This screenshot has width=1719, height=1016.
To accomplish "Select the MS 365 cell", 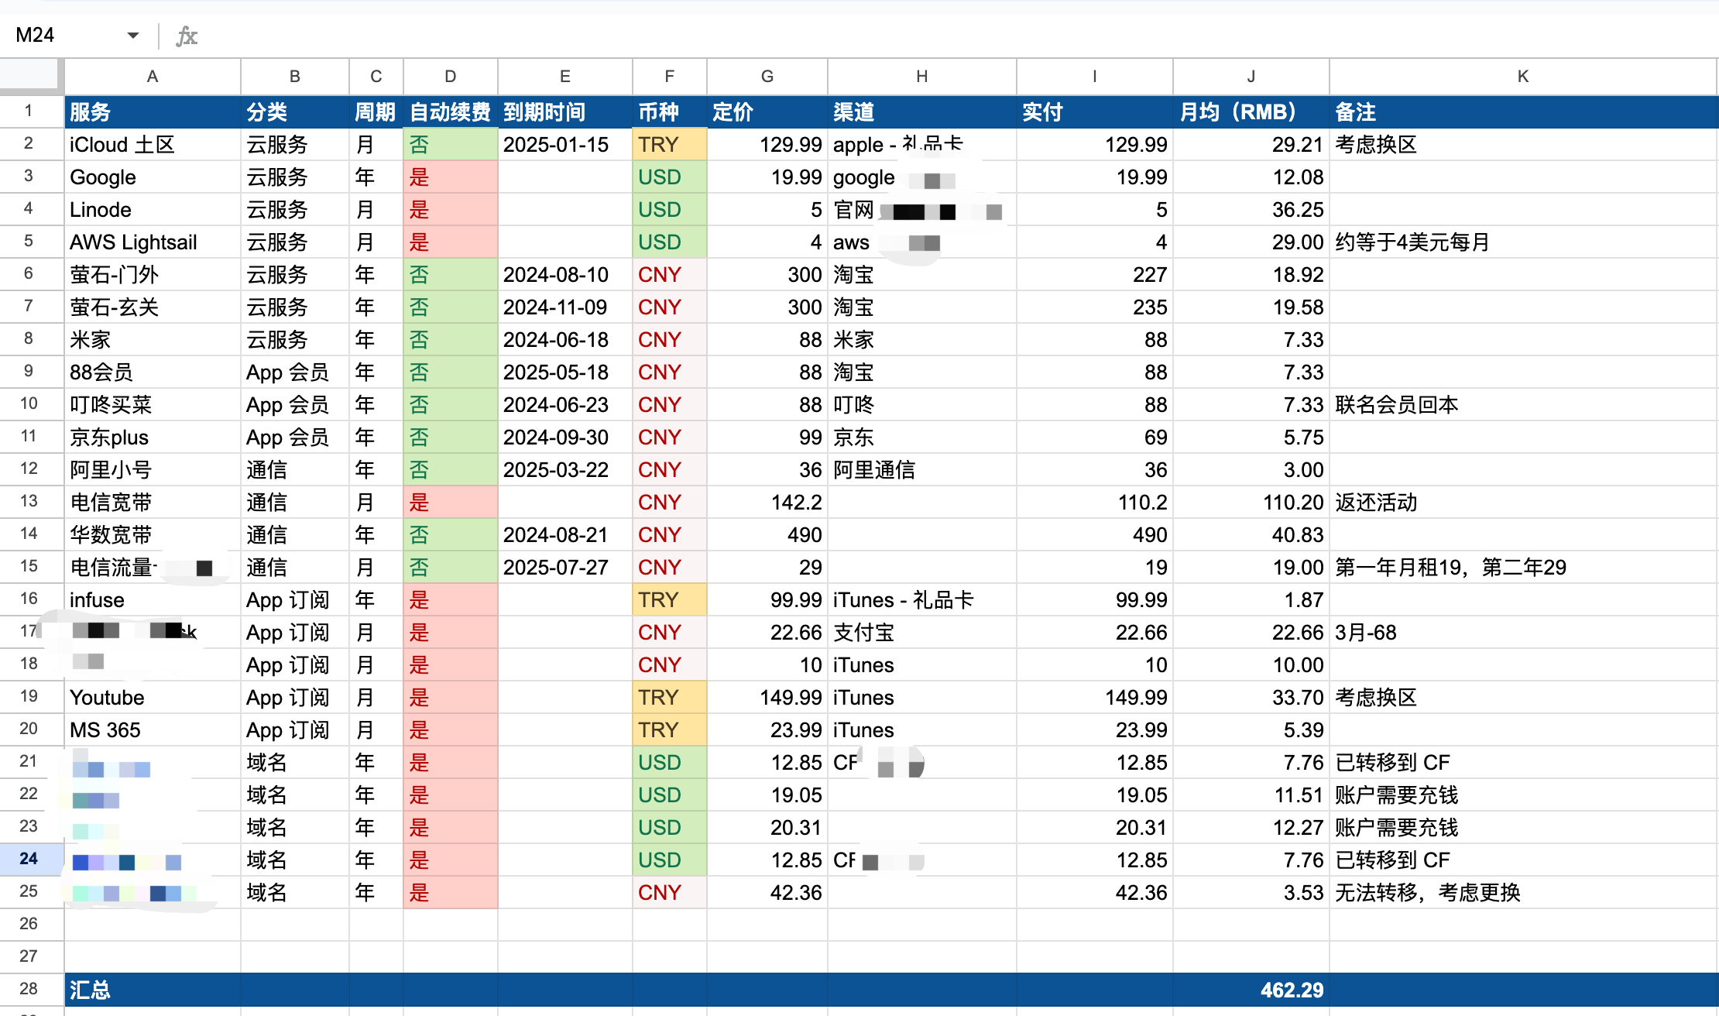I will [x=153, y=730].
